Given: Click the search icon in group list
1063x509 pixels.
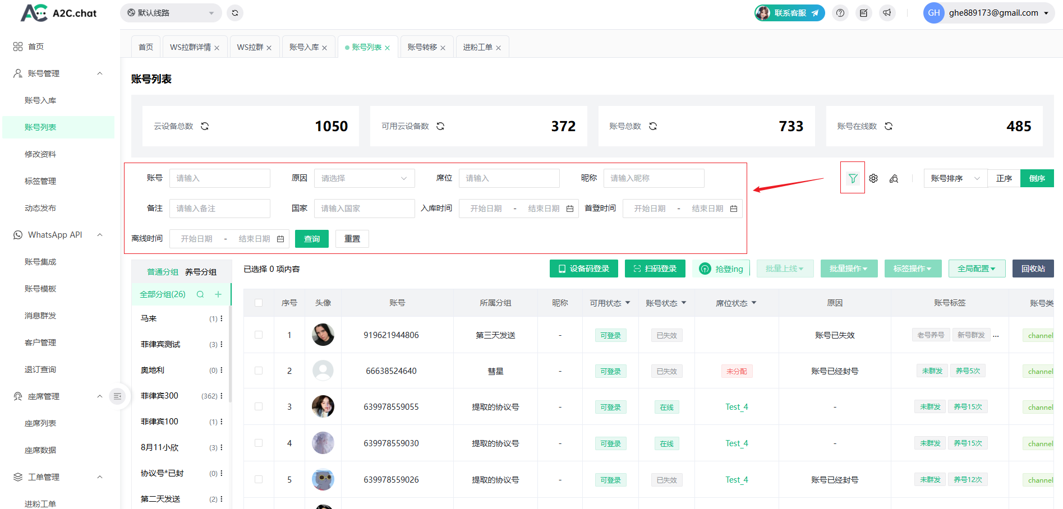Looking at the screenshot, I should [x=200, y=294].
